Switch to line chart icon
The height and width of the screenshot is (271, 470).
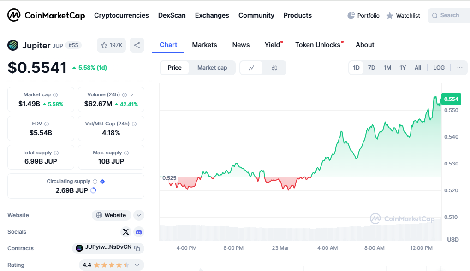[251, 68]
